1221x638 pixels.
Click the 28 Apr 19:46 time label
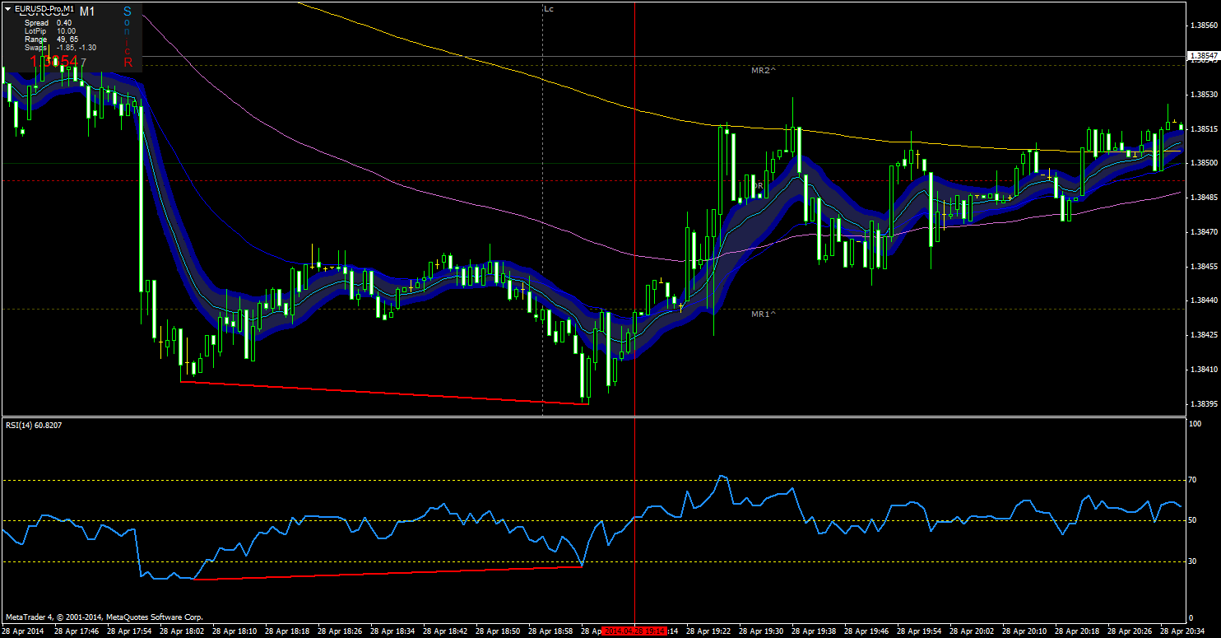(x=866, y=631)
